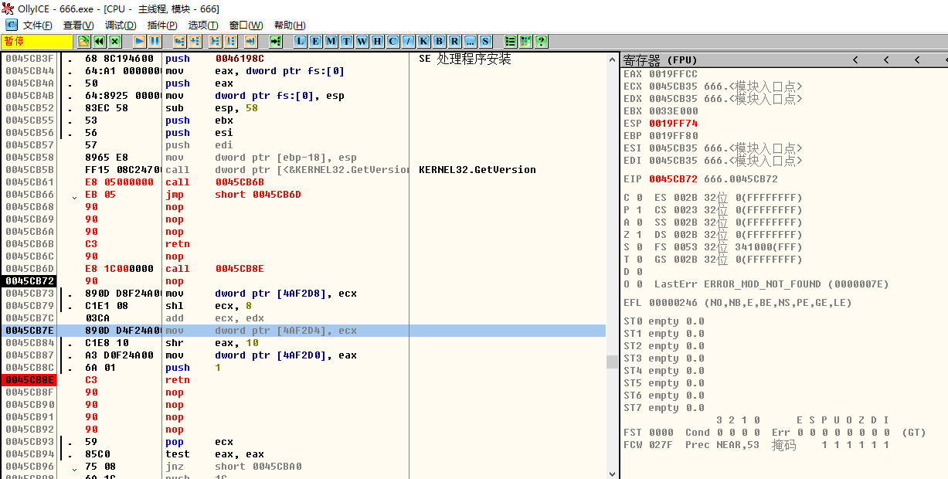Click the jnz short 0045CBA0 jump arrow marker
This screenshot has height=479, width=948.
[x=75, y=467]
